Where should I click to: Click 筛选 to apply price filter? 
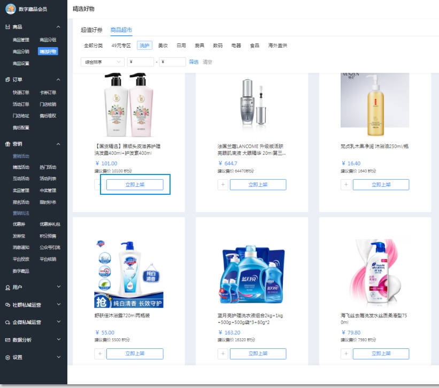pos(194,62)
